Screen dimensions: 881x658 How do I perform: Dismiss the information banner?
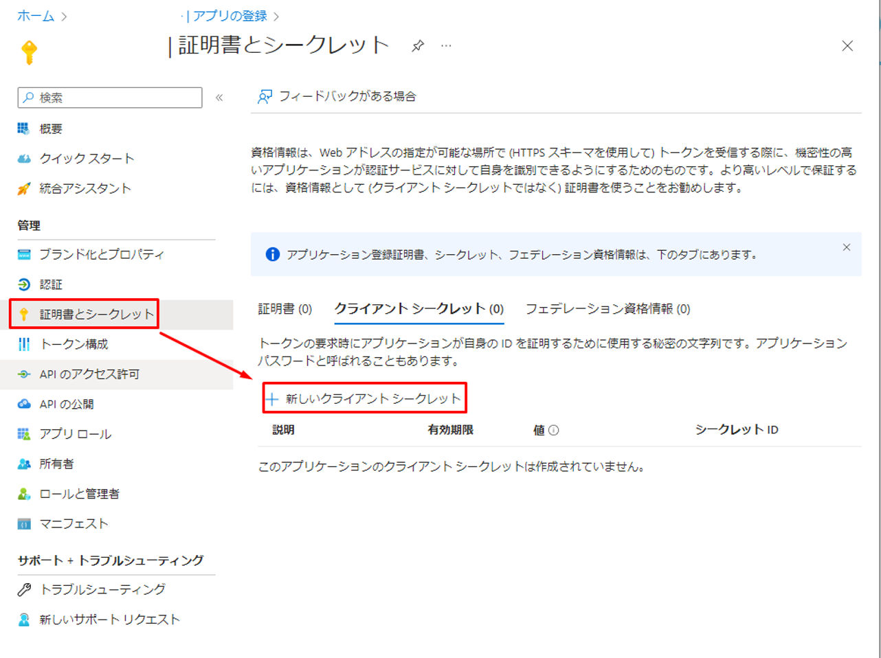pos(847,247)
